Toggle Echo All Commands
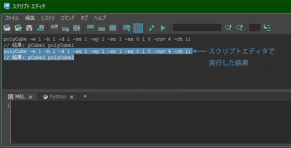 pos(127,28)
